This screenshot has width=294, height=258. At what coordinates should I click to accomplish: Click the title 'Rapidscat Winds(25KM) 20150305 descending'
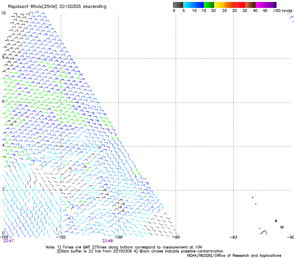(57, 7)
